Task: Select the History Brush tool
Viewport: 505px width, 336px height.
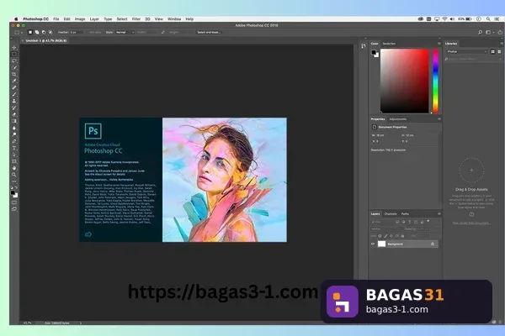Action: 13,108
